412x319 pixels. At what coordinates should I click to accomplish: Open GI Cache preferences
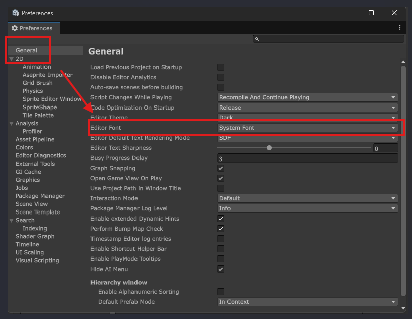[28, 172]
